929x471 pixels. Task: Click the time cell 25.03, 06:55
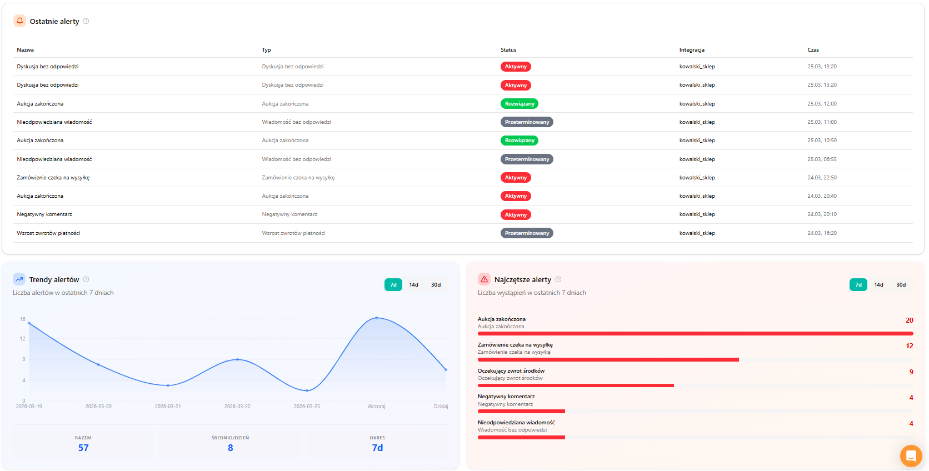822,159
